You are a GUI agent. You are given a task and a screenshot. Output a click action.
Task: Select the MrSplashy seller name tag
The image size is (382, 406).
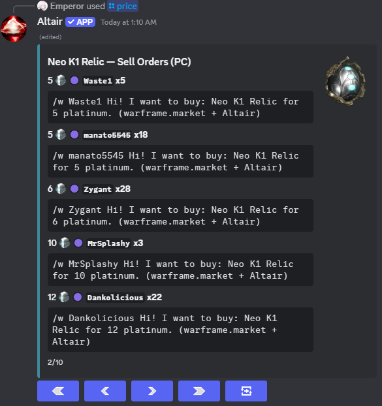click(x=108, y=243)
